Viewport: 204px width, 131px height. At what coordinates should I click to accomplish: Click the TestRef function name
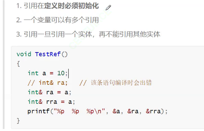click(48, 54)
